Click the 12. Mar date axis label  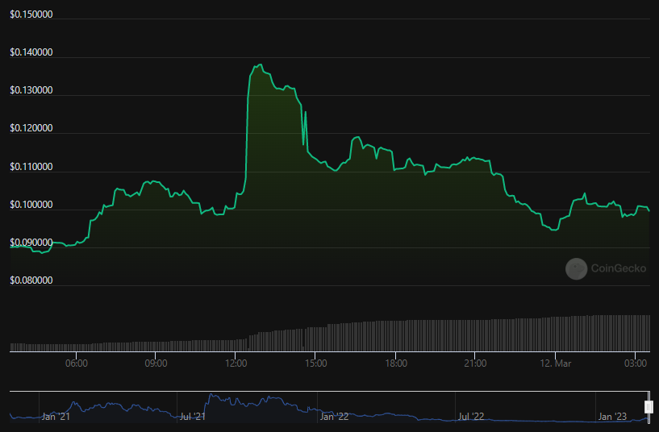(555, 363)
